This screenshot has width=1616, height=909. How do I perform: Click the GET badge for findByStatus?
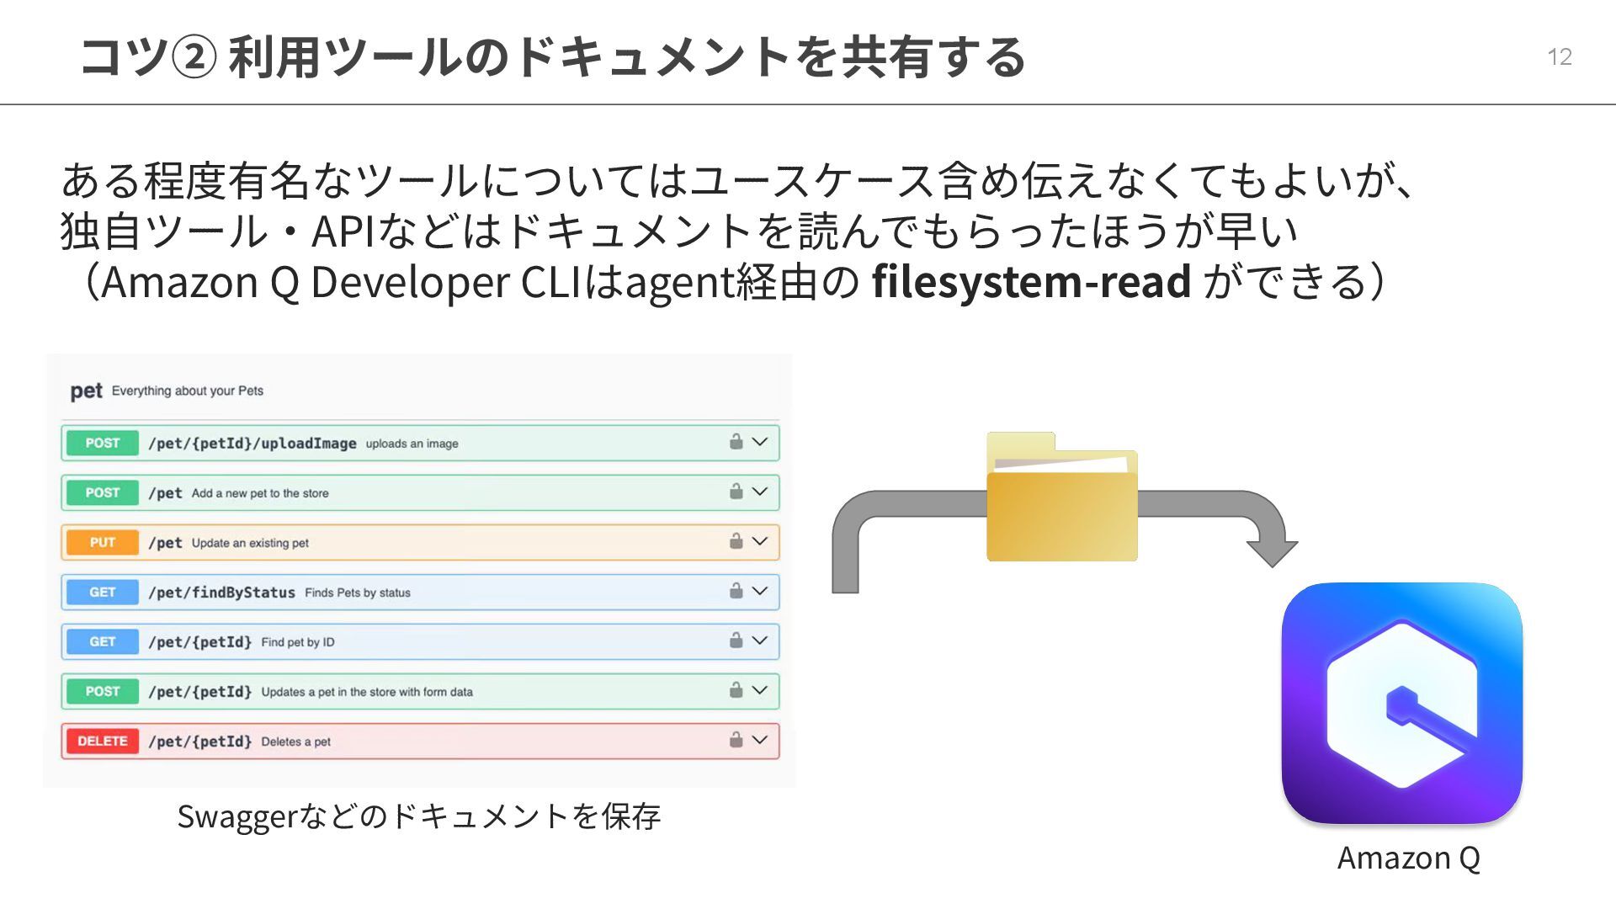pos(103,592)
